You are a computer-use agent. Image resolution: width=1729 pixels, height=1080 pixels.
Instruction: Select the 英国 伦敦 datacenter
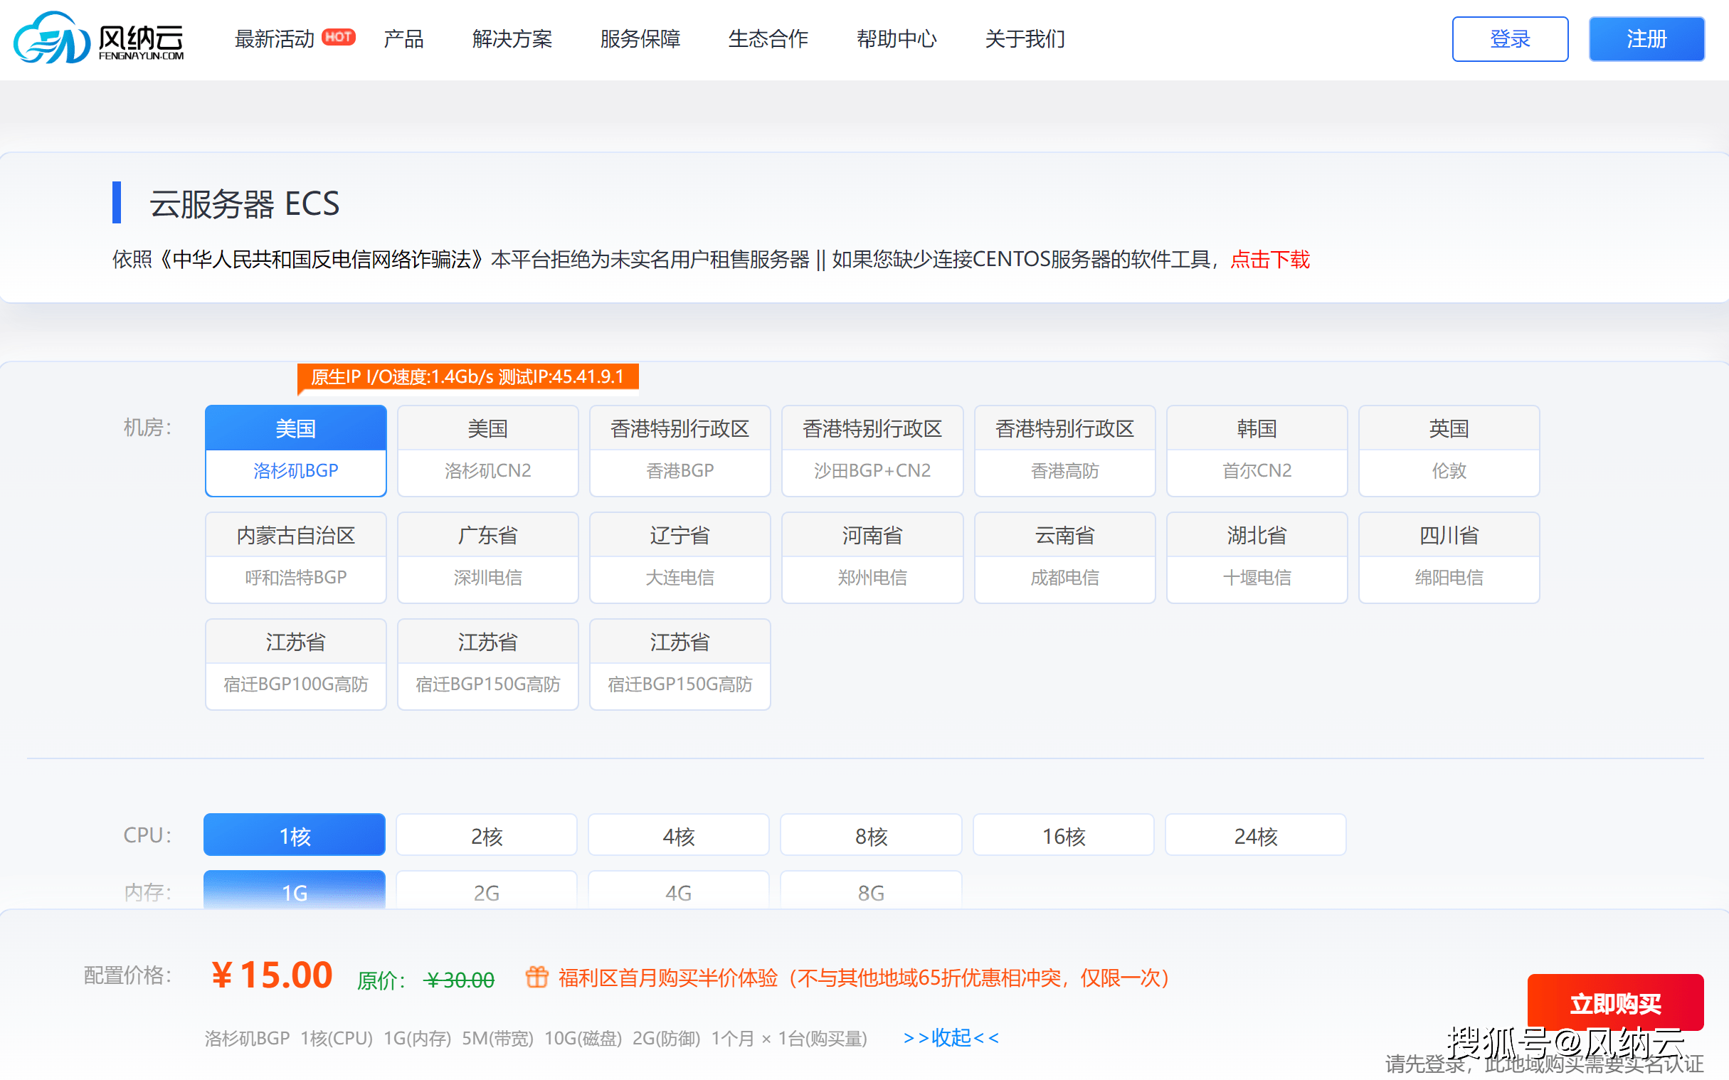tap(1449, 451)
